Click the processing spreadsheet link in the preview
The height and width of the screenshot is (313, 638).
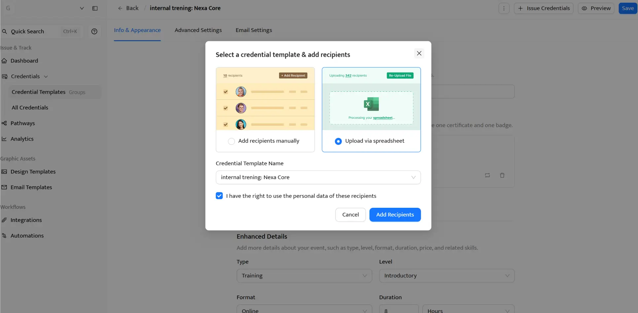point(383,117)
